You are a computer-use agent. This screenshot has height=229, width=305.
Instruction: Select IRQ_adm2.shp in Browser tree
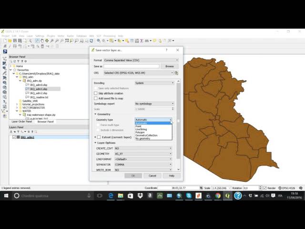tap(39, 93)
